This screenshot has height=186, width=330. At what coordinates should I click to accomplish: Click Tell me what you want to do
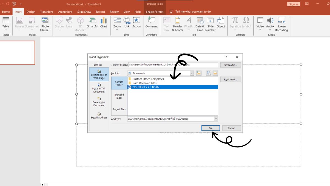pos(193,12)
